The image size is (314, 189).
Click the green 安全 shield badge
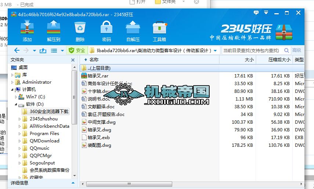click(x=77, y=50)
